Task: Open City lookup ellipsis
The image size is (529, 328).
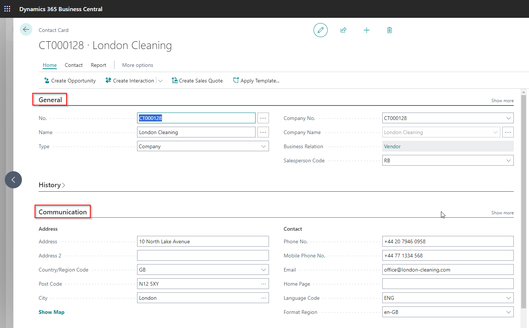Action: coord(263,298)
